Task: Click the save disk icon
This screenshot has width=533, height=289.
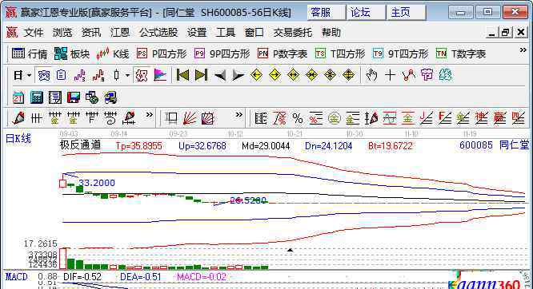Action: (73, 97)
